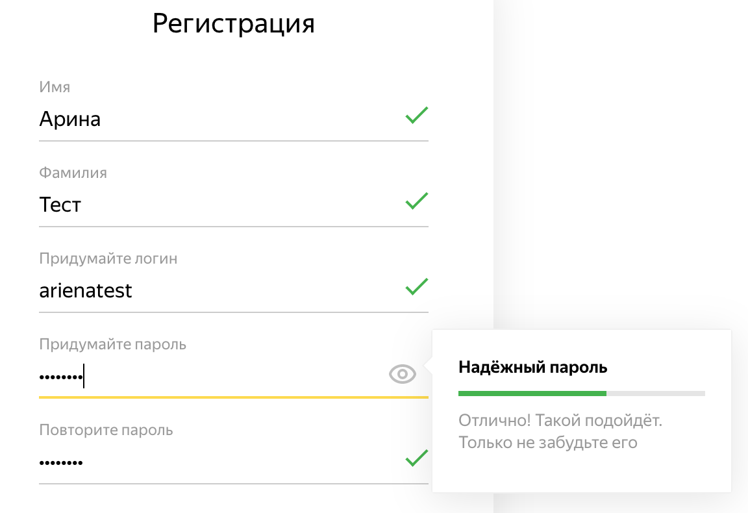The image size is (748, 513).
Task: Click the checkmark next to arienatest login
Action: tap(416, 287)
